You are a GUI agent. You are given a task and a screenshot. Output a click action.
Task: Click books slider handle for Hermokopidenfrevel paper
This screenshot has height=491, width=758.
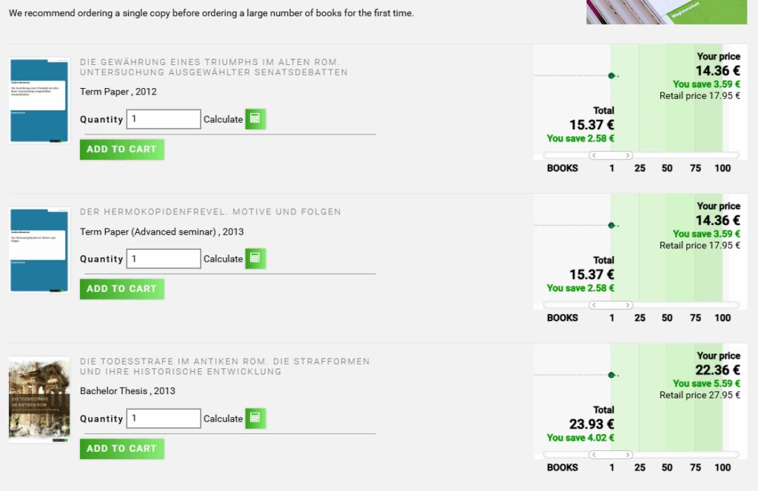(x=611, y=305)
